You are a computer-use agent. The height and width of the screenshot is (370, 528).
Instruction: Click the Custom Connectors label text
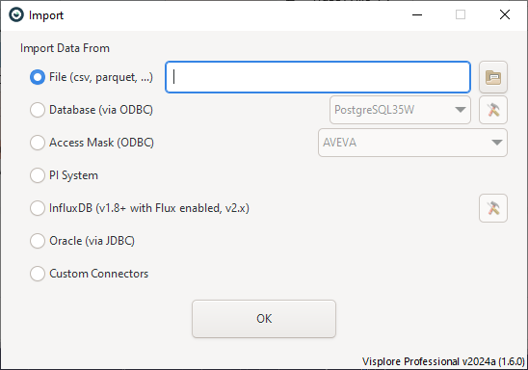coord(98,274)
